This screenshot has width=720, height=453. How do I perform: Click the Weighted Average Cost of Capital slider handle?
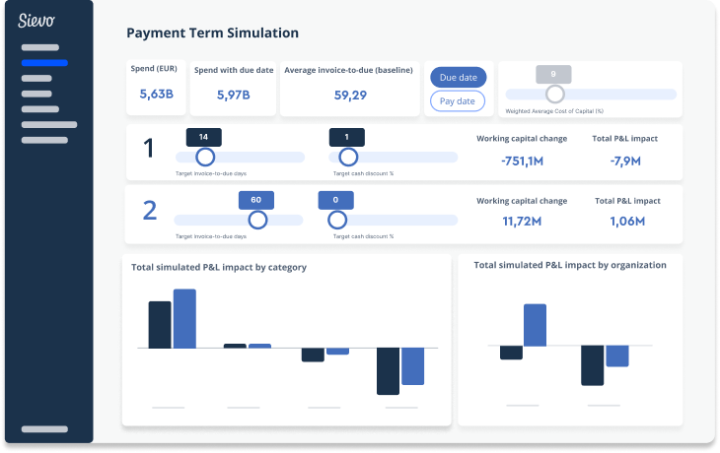pyautogui.click(x=554, y=94)
